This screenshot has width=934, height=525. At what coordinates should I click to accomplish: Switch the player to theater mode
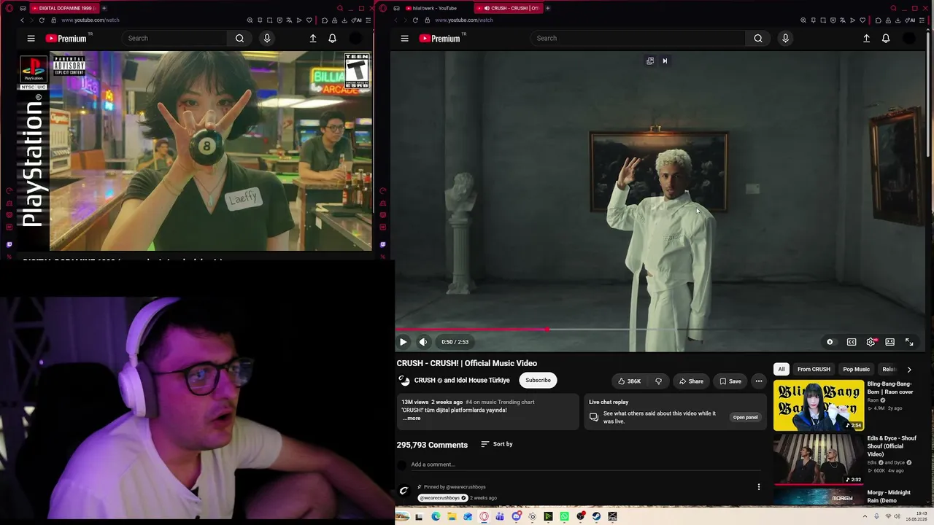click(890, 342)
